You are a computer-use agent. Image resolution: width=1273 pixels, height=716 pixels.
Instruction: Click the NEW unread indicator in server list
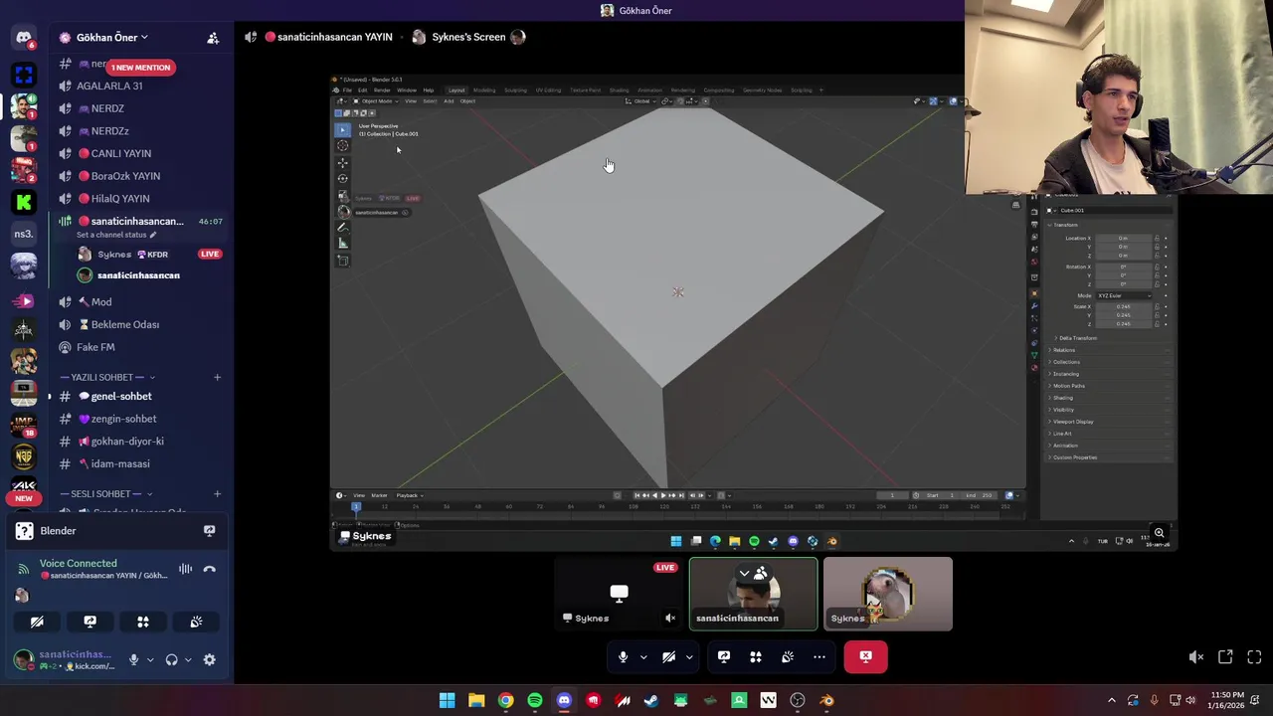click(24, 498)
